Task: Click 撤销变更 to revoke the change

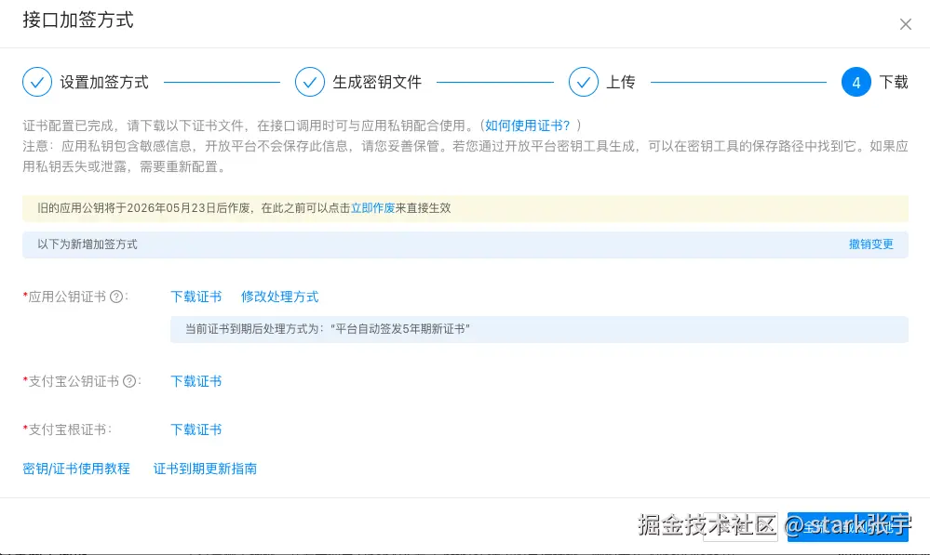Action: coord(870,244)
